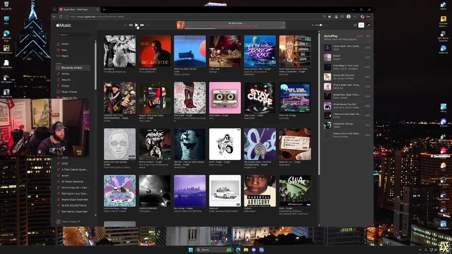Screen dimensions: 452x254
Task: Play Adagio for Strings in queue
Action: (x=347, y=125)
